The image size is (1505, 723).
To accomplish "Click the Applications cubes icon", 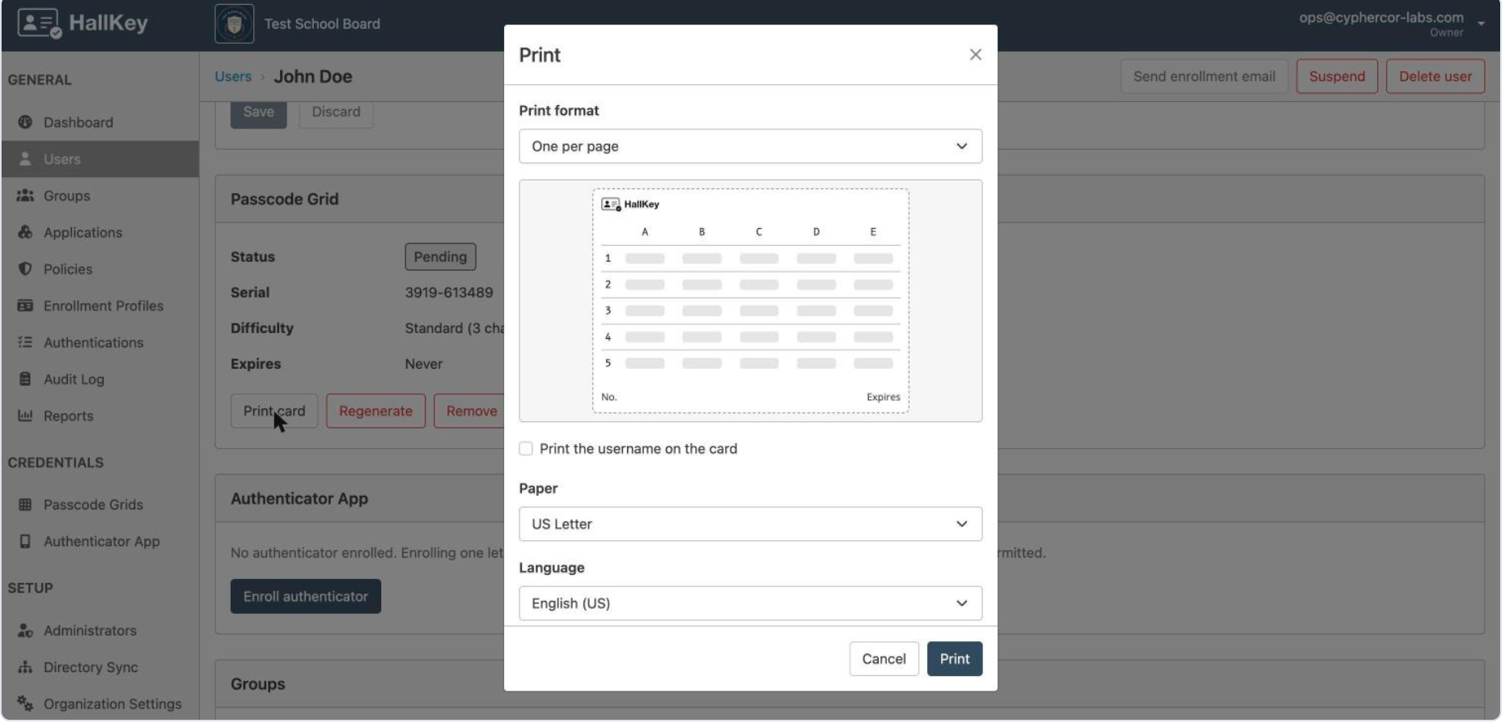I will tap(25, 232).
